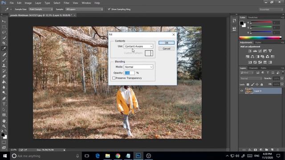Add a Color Balance adjustment

(x=252, y=56)
